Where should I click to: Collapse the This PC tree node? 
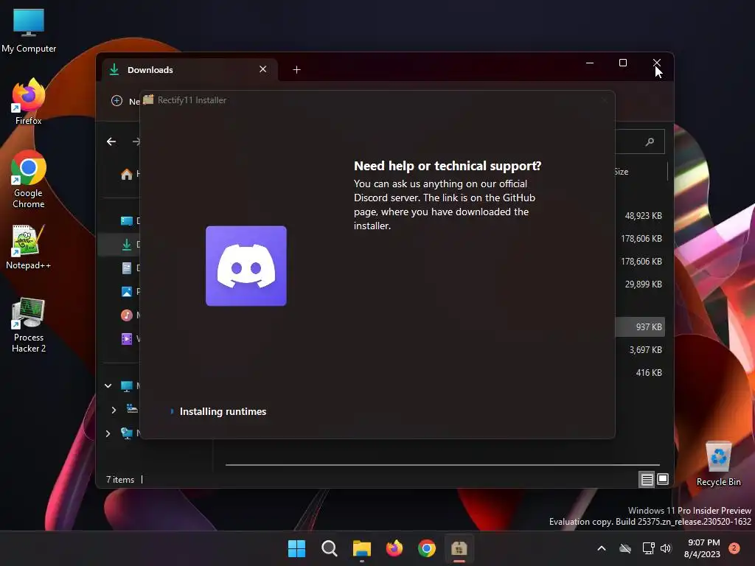[x=108, y=385]
